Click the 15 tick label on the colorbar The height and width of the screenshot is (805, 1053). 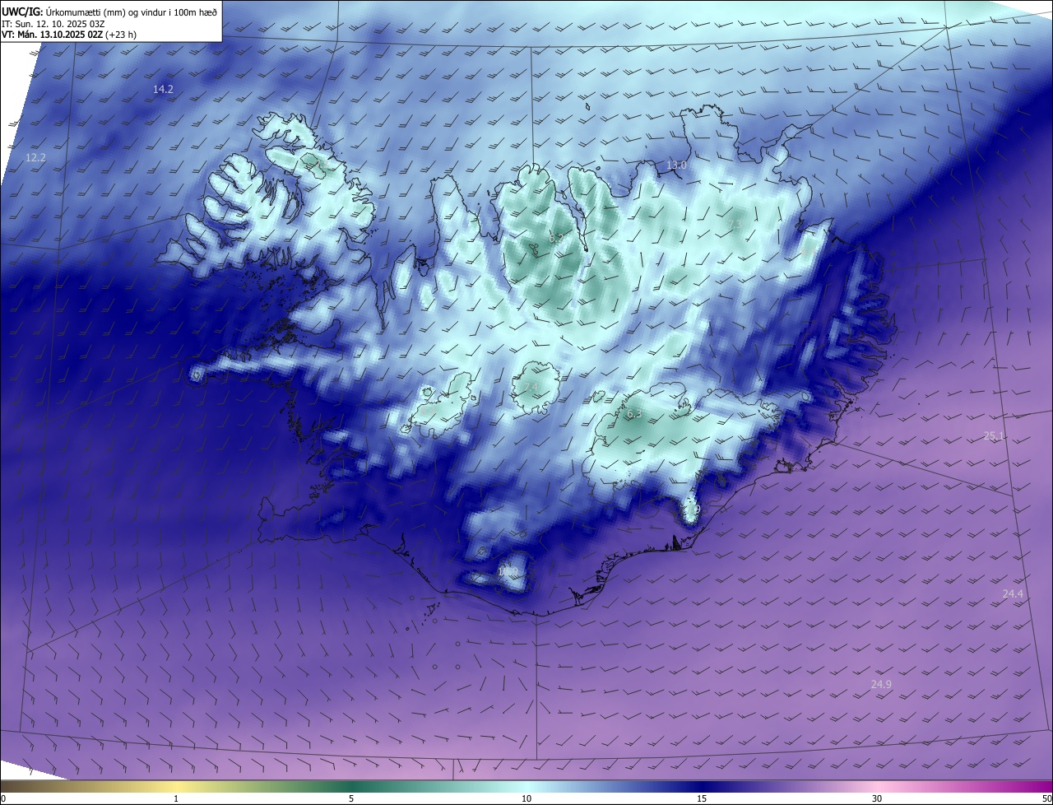(702, 799)
